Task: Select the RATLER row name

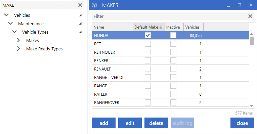Action: click(x=101, y=94)
